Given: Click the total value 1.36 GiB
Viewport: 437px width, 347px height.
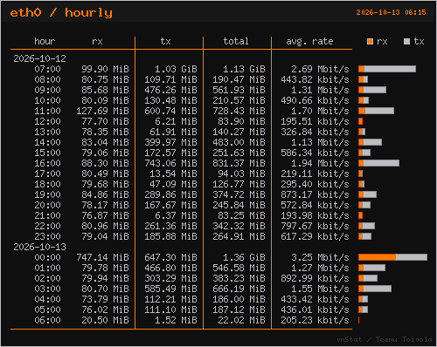Looking at the screenshot, I should 244,257.
